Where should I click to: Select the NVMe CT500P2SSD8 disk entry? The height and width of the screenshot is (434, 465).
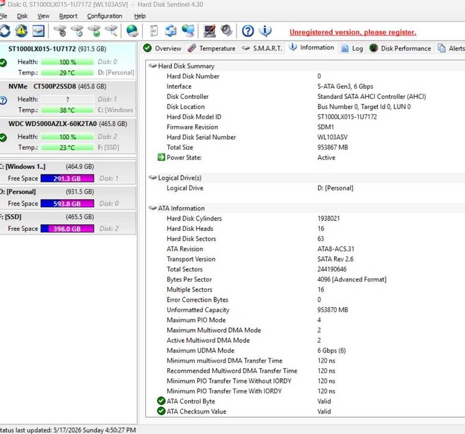[68, 98]
